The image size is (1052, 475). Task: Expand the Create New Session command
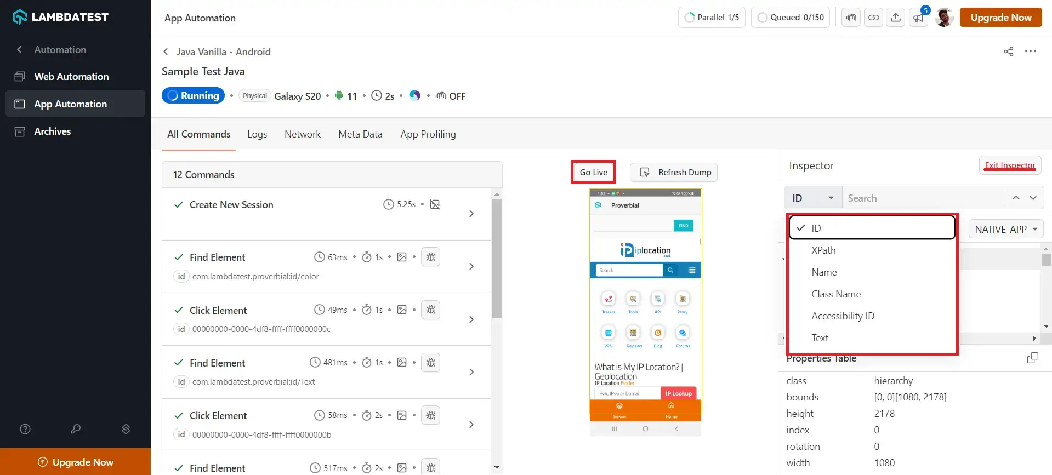[471, 214]
